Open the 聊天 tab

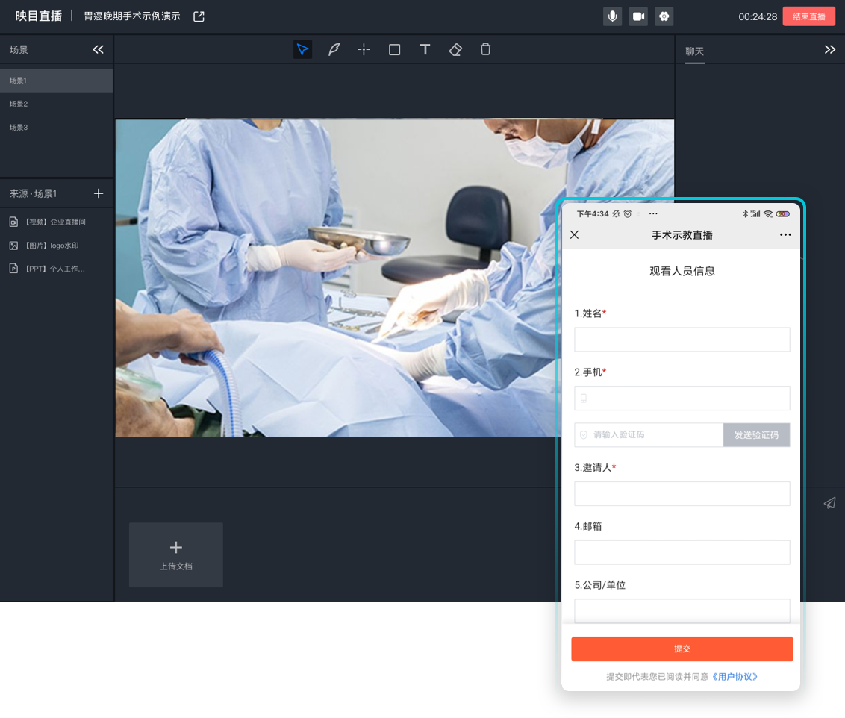click(x=694, y=51)
